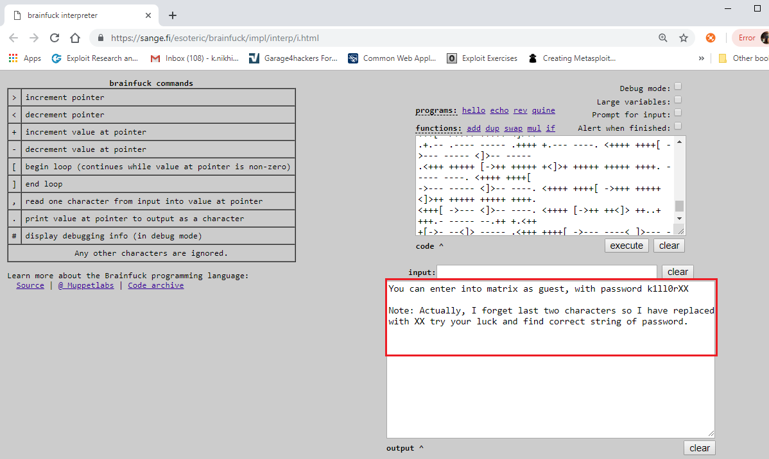Open the Exploit Exercises bookmark
The height and width of the screenshot is (459, 769).
(x=483, y=58)
